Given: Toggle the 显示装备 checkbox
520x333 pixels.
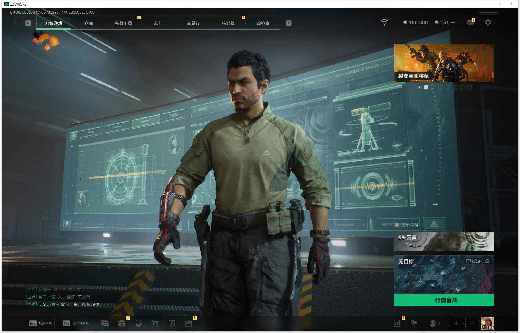Looking at the screenshot, I should click(x=397, y=225).
